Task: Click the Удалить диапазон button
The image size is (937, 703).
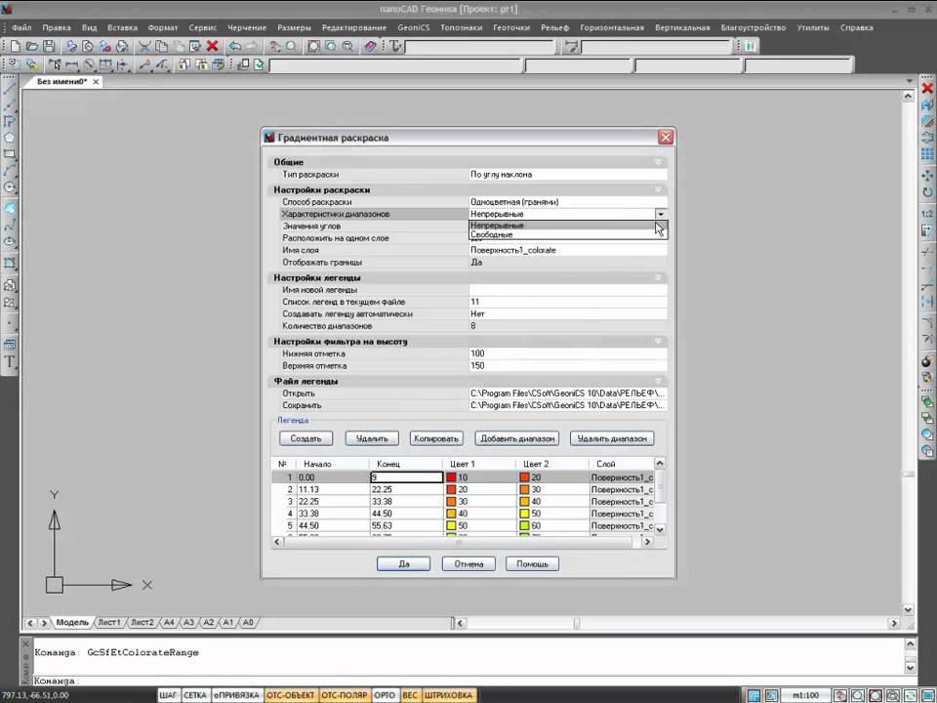Action: (612, 438)
